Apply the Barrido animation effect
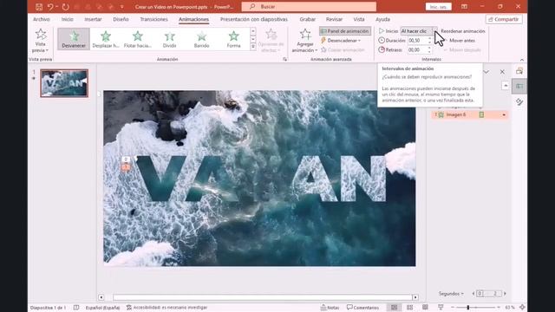 click(x=201, y=39)
